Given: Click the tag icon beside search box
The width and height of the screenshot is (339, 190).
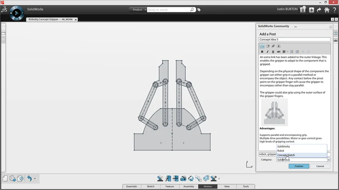Looking at the screenshot, I should tap(199, 9).
